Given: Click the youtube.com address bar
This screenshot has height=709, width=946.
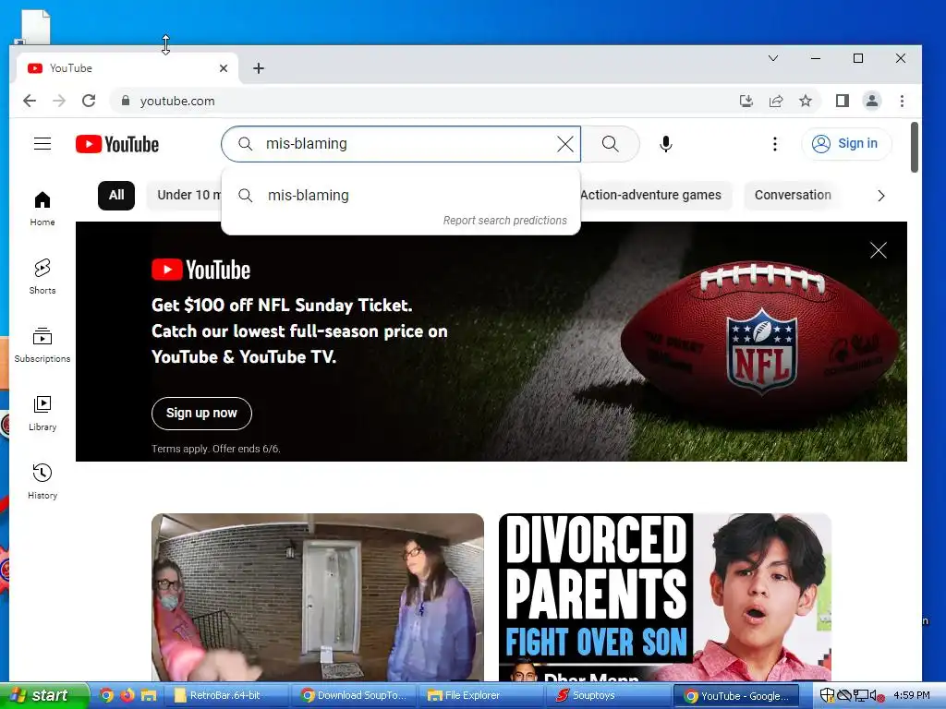Looking at the screenshot, I should tap(422, 101).
